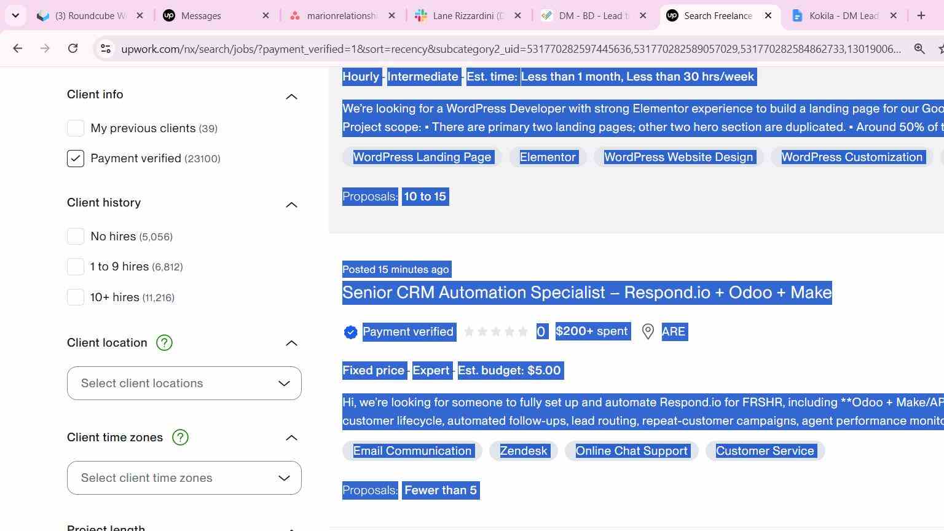This screenshot has height=531, width=944.
Task: Click the Client location help icon
Action: (164, 343)
